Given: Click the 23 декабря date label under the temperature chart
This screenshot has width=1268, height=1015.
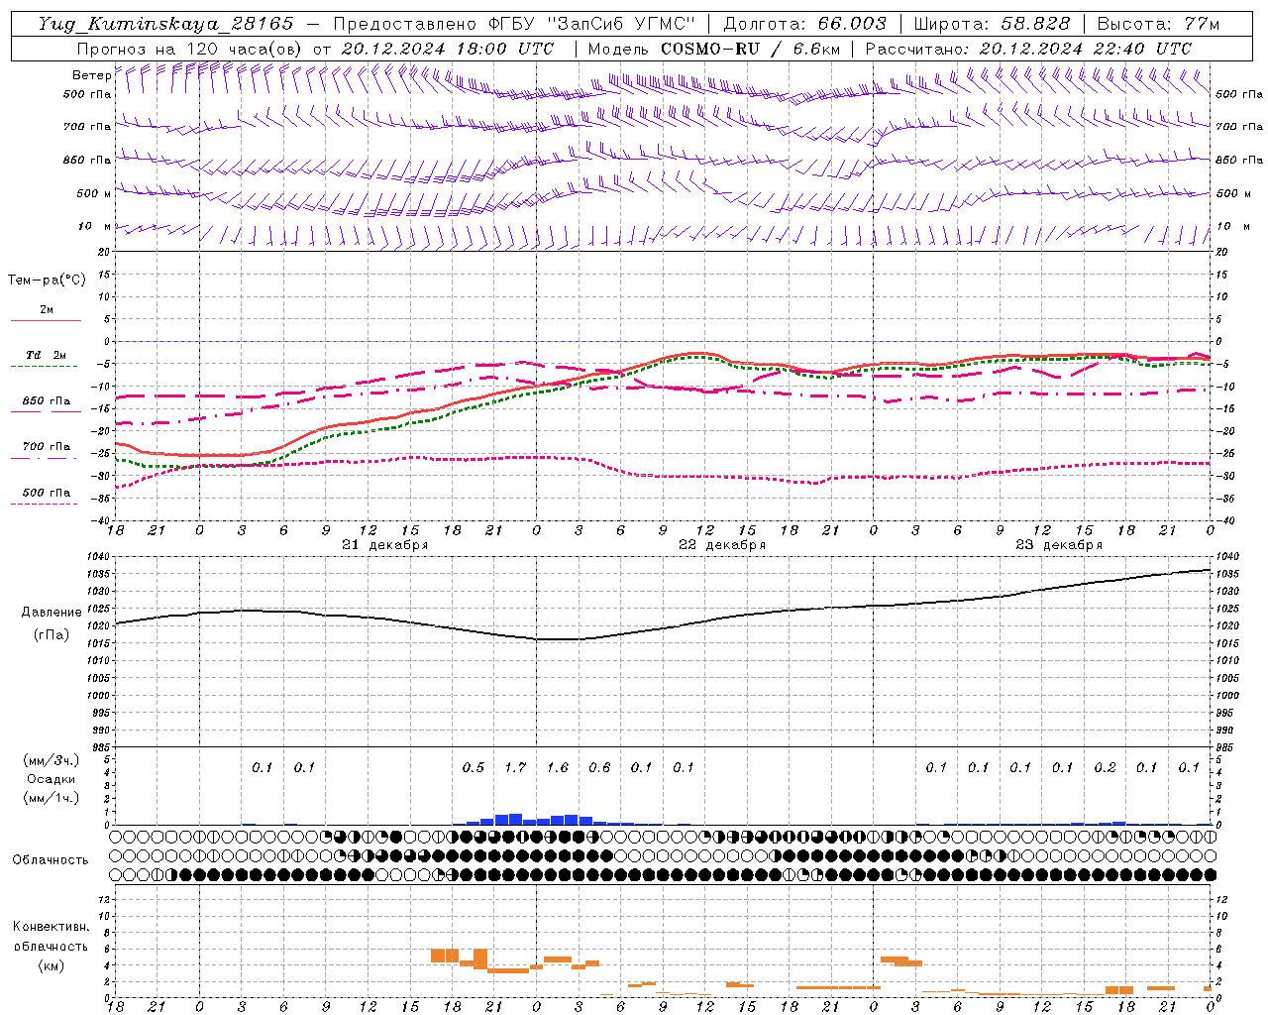Looking at the screenshot, I should (1059, 544).
